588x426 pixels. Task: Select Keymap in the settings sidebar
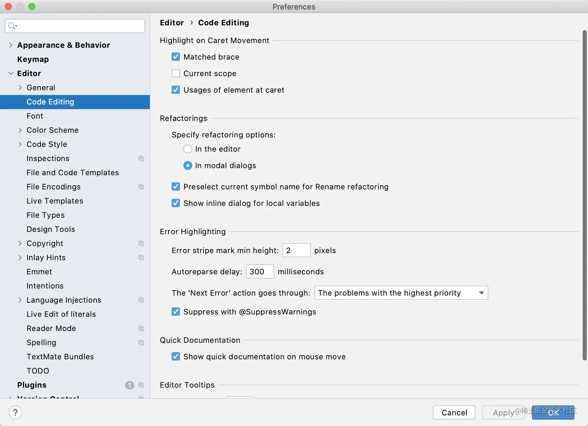click(x=33, y=60)
